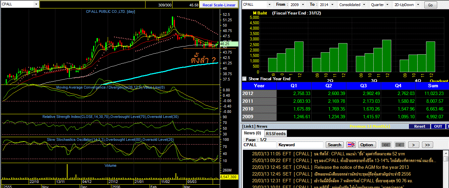Image resolution: width=449 pixels, height=188 pixels.
Task: Click the Reset button in news header
Action: 420,126
